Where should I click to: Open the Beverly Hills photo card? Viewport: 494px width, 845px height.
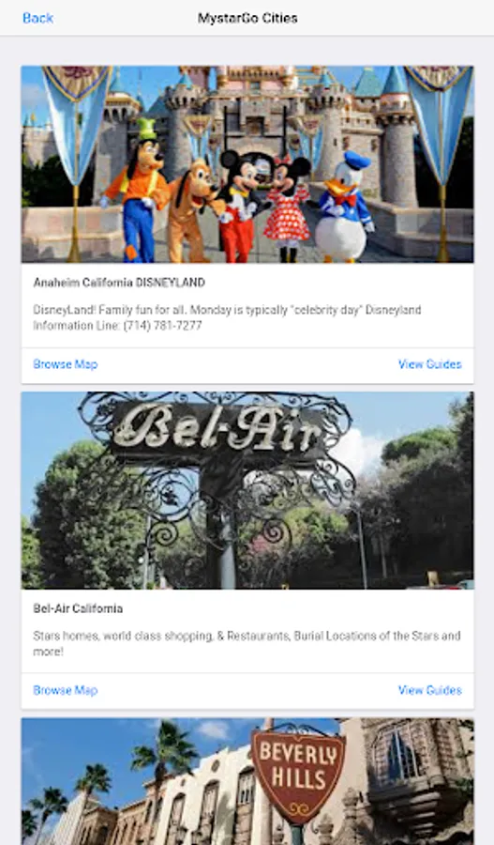pos(247,781)
